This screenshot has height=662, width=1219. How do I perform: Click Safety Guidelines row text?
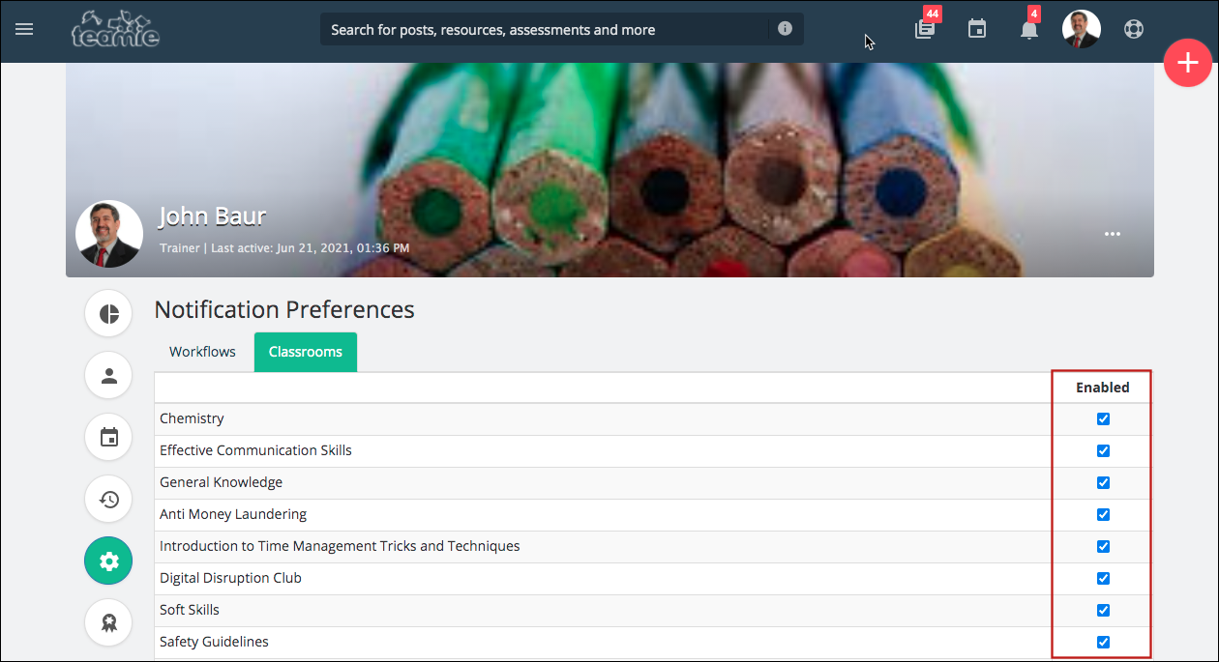214,642
